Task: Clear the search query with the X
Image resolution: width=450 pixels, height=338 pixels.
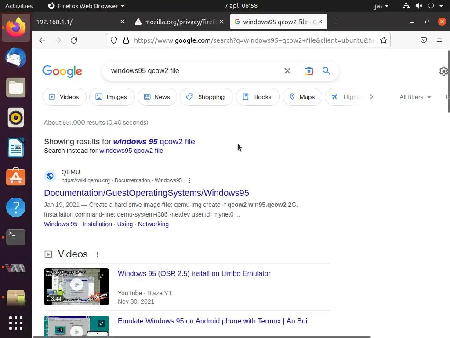Action: (x=287, y=71)
